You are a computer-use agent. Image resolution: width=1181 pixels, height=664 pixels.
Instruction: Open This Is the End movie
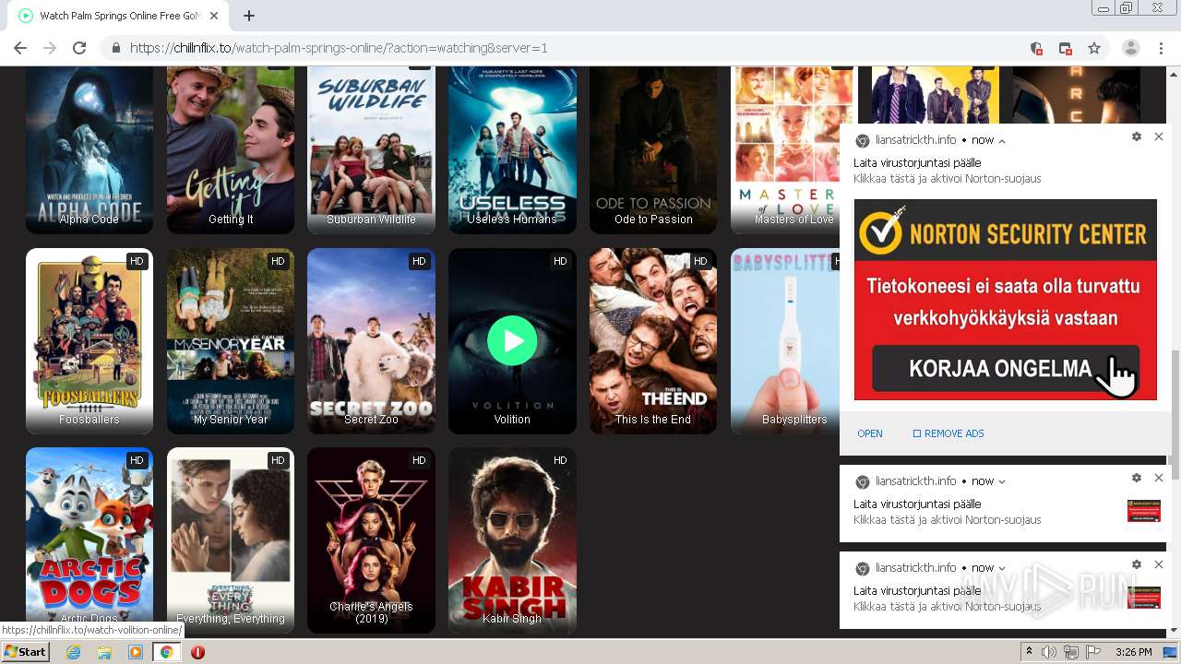click(x=653, y=341)
